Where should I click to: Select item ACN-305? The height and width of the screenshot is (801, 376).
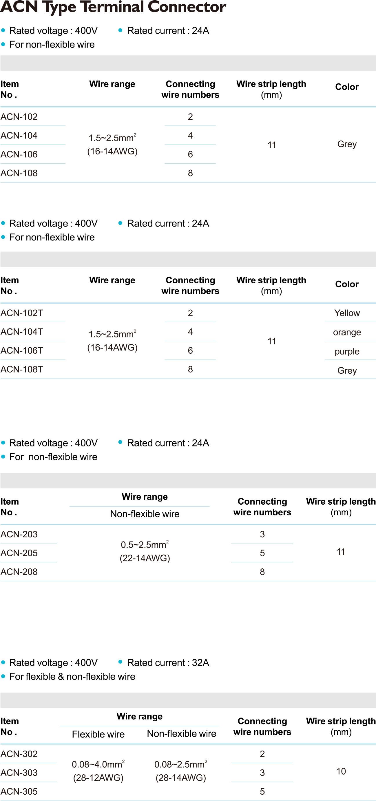click(19, 791)
